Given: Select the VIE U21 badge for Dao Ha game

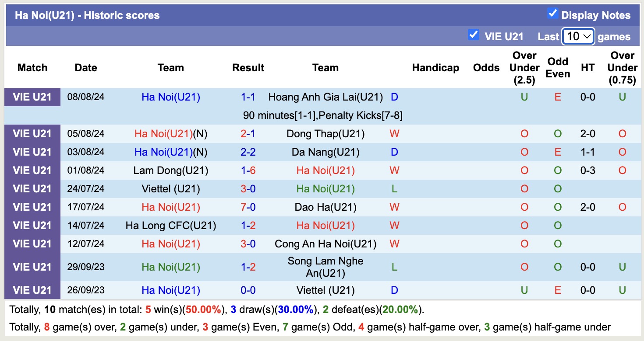Looking at the screenshot, I should click(x=32, y=207).
